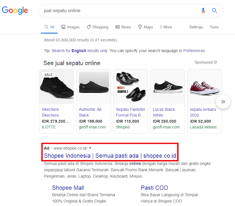Image resolution: width=235 pixels, height=206 pixels.
Task: Click the search box with jual sepatu online
Action: click(119, 11)
